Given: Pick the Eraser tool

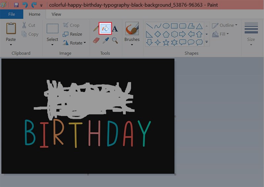Looking at the screenshot, I should click(96, 40).
